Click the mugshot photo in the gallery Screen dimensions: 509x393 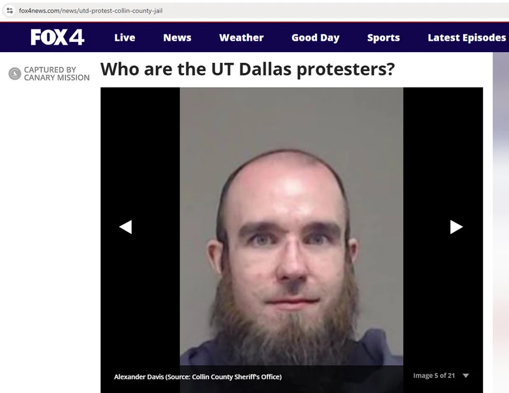[x=291, y=226]
